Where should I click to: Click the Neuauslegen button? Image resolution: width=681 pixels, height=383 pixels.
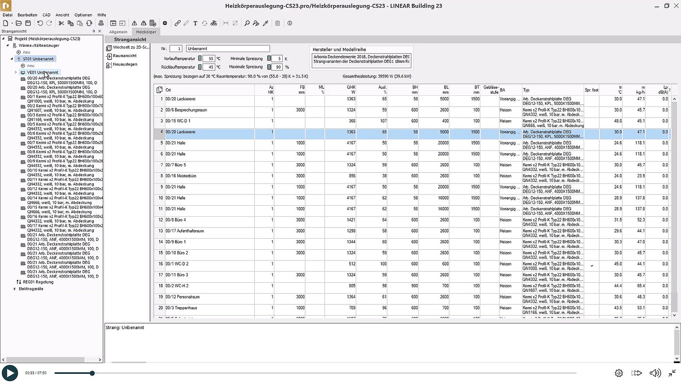[x=125, y=64]
